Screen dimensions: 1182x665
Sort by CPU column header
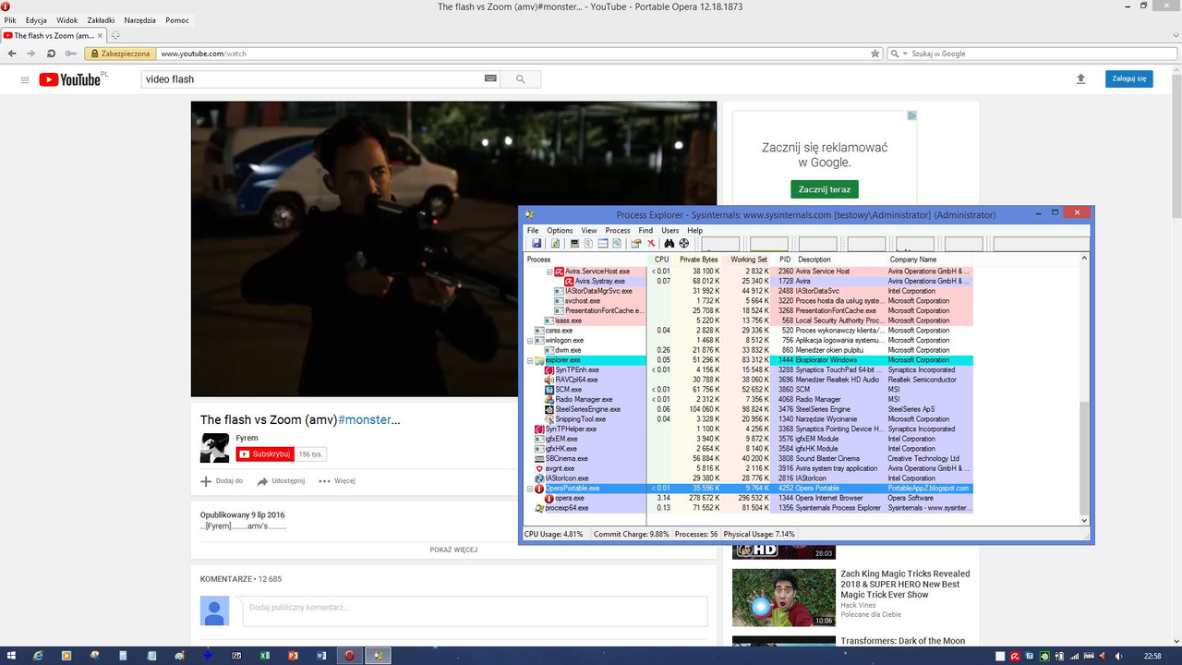(661, 260)
